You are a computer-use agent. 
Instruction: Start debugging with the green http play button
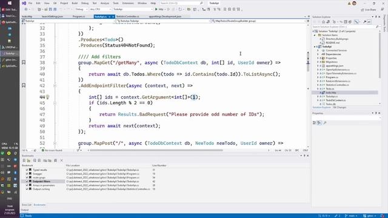tap(159, 9)
